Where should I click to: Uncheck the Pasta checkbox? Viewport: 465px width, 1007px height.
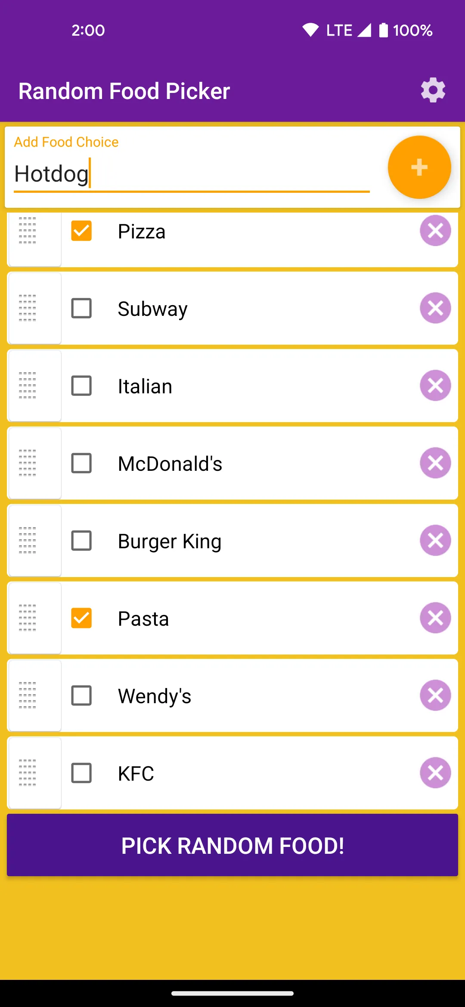click(x=81, y=618)
